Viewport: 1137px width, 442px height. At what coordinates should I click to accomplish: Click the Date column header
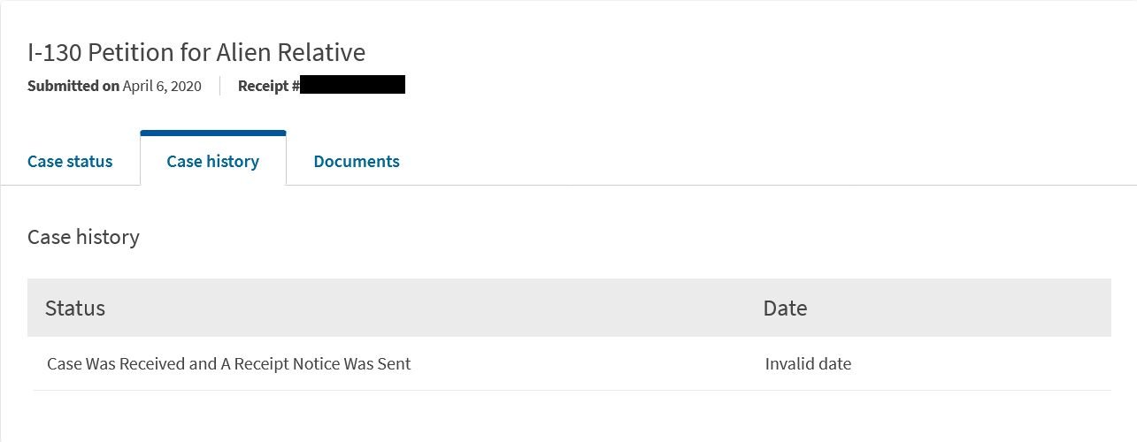(x=785, y=308)
